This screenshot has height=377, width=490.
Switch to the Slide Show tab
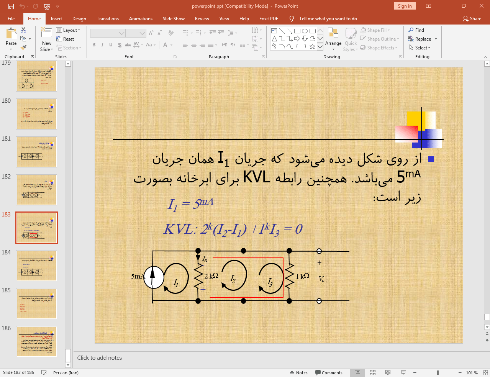[174, 19]
